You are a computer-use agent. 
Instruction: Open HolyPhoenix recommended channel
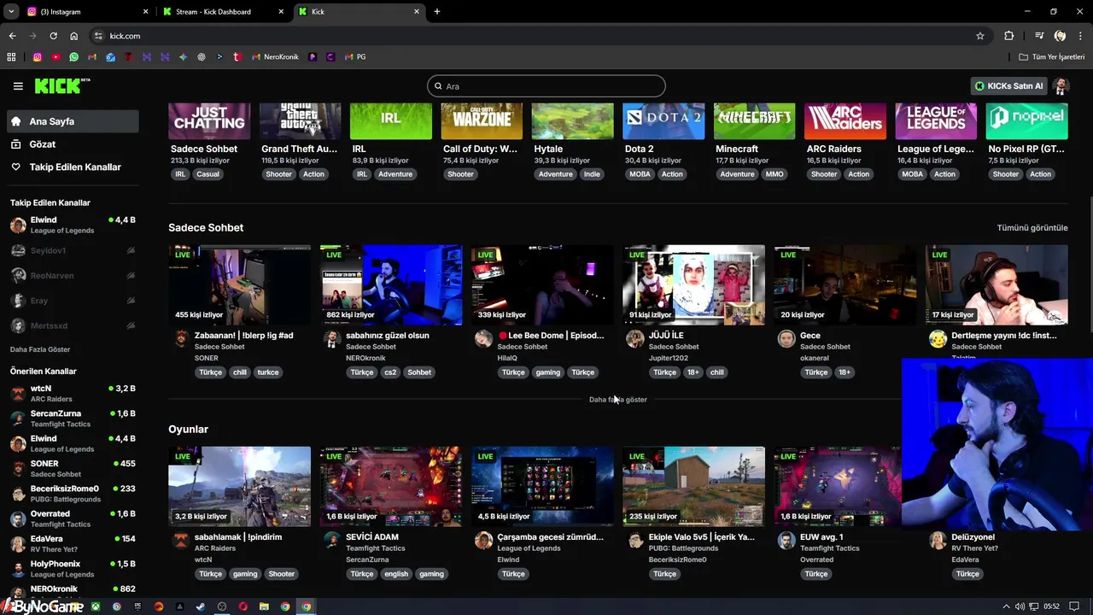73,569
